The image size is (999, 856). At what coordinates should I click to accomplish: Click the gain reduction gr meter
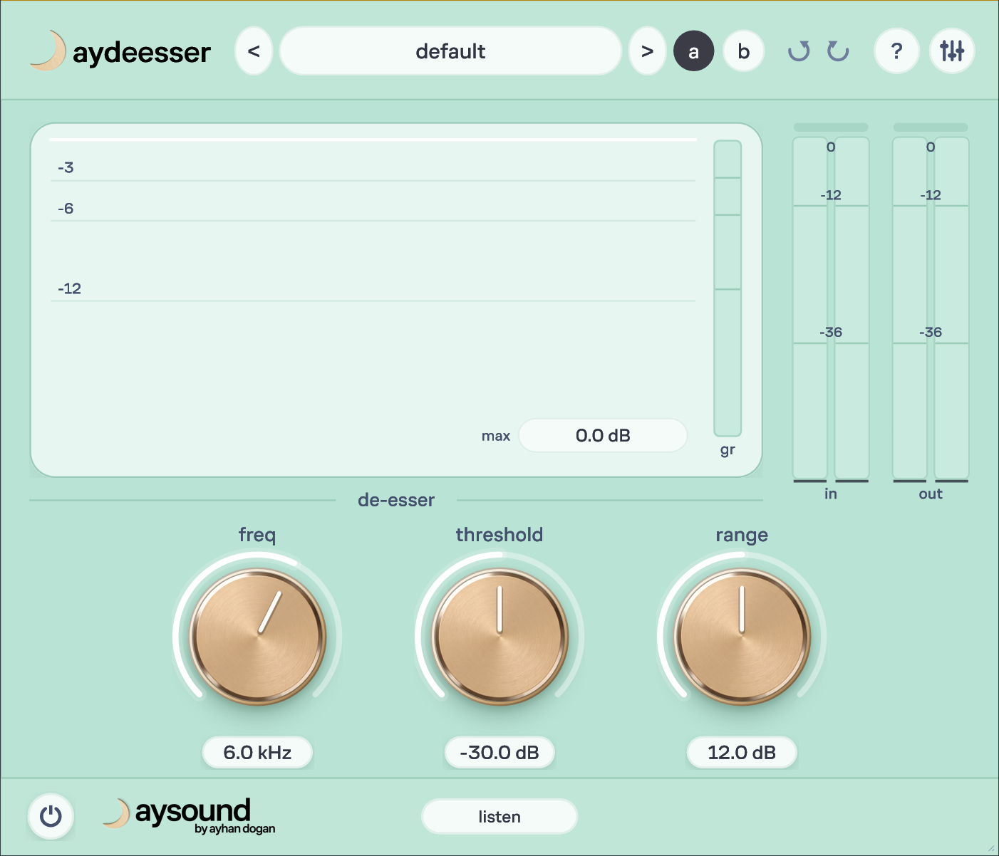point(728,288)
